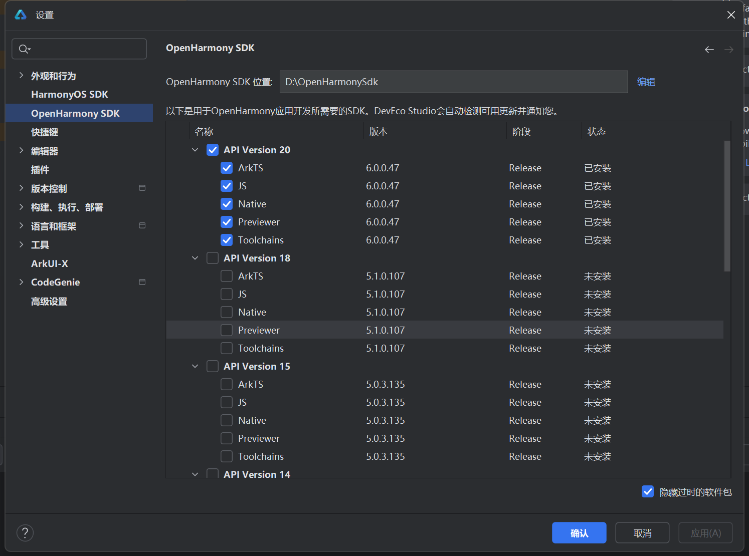Click the 编辑 link for SDK location
This screenshot has width=749, height=556.
tap(646, 82)
